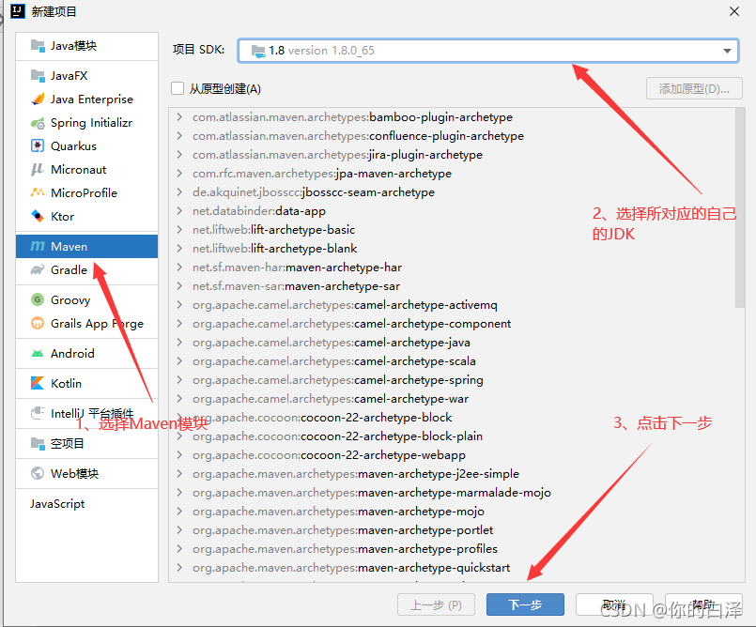The width and height of the screenshot is (756, 627).
Task: Select Spring Initializr project type
Action: point(86,123)
